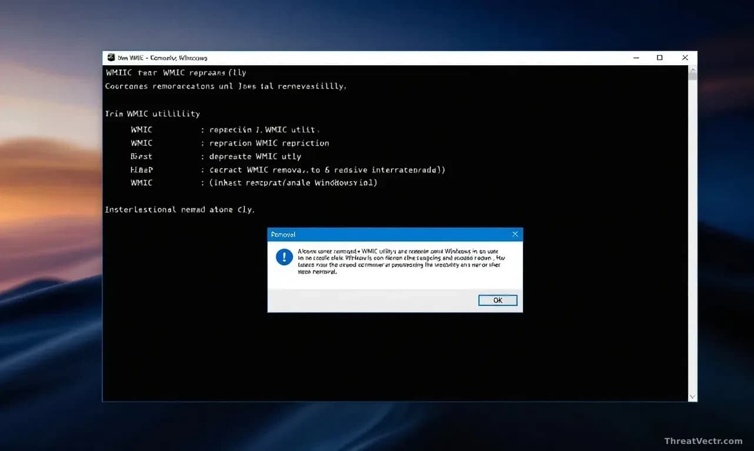
Task: Maximize the WMIC console window
Action: point(659,58)
